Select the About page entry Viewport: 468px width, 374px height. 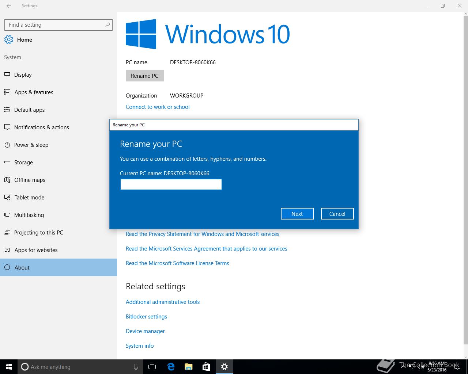58,267
